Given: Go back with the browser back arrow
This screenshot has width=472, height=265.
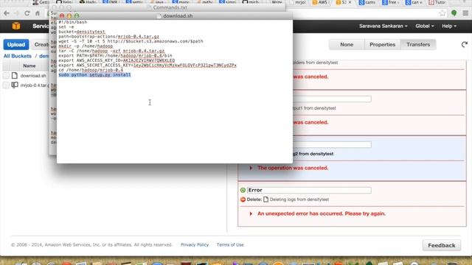Looking at the screenshot, I should [x=7, y=13].
